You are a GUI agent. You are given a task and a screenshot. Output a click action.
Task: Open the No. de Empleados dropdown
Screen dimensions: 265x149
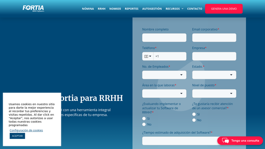(164, 75)
